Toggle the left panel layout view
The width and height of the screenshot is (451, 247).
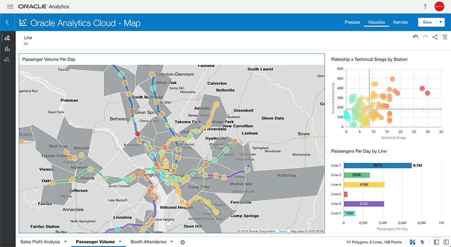[436, 242]
